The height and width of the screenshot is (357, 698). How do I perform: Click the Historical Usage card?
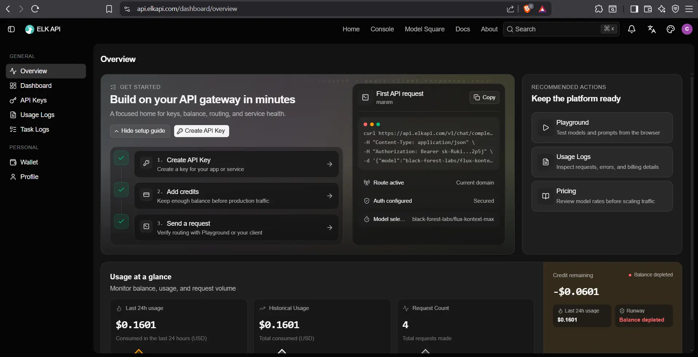pos(322,326)
